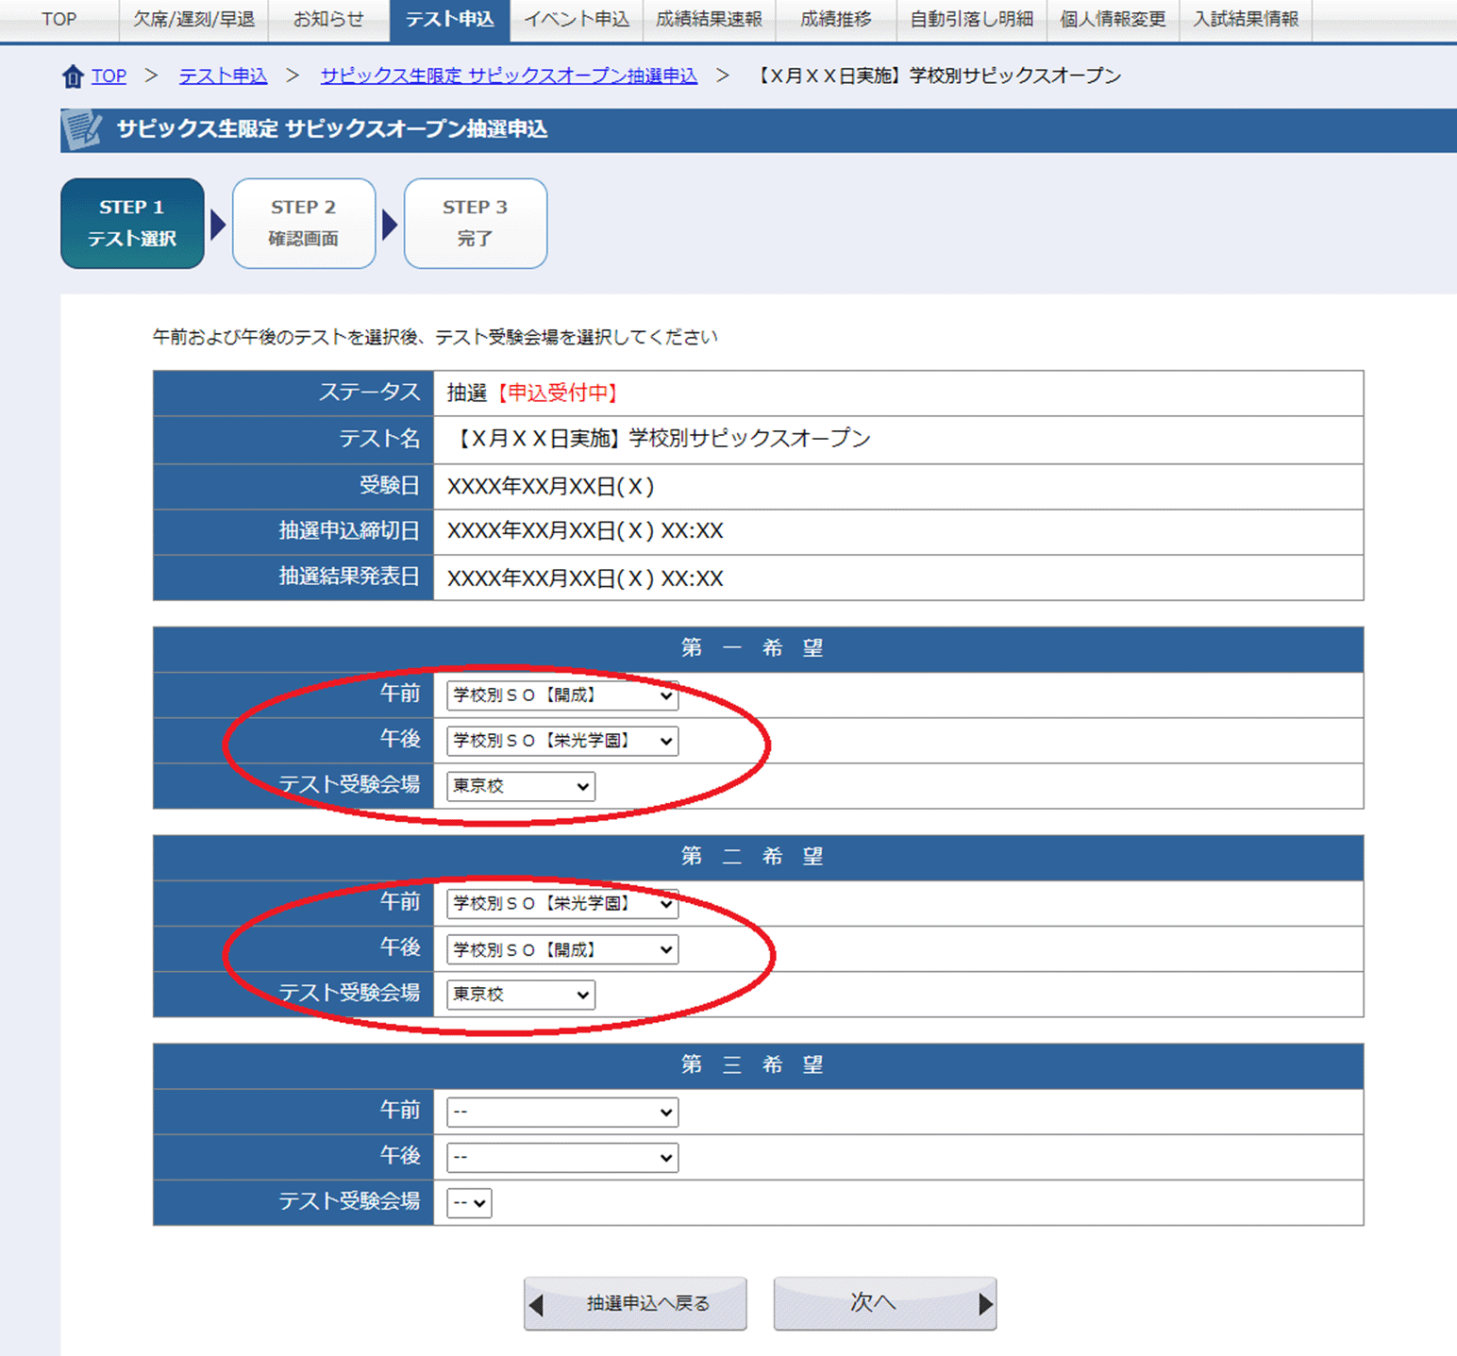Open the TOP navigation tab
1457x1356 pixels.
[x=59, y=19]
